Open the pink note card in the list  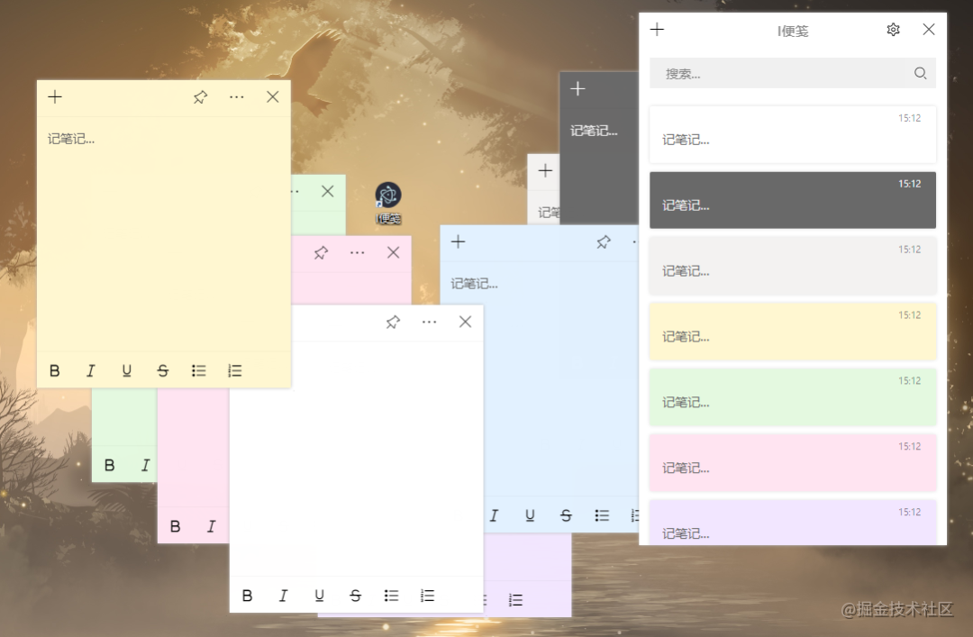pos(793,463)
